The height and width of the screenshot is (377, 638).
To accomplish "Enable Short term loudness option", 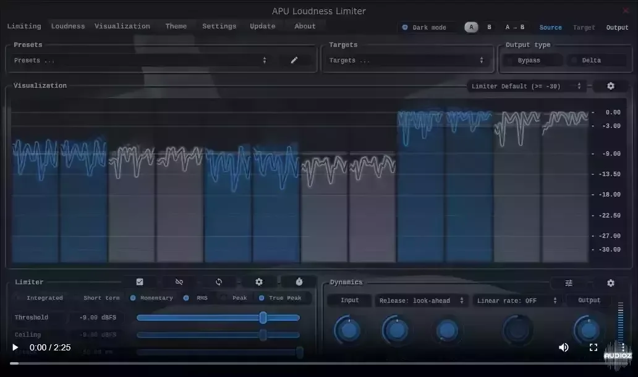I will [98, 298].
